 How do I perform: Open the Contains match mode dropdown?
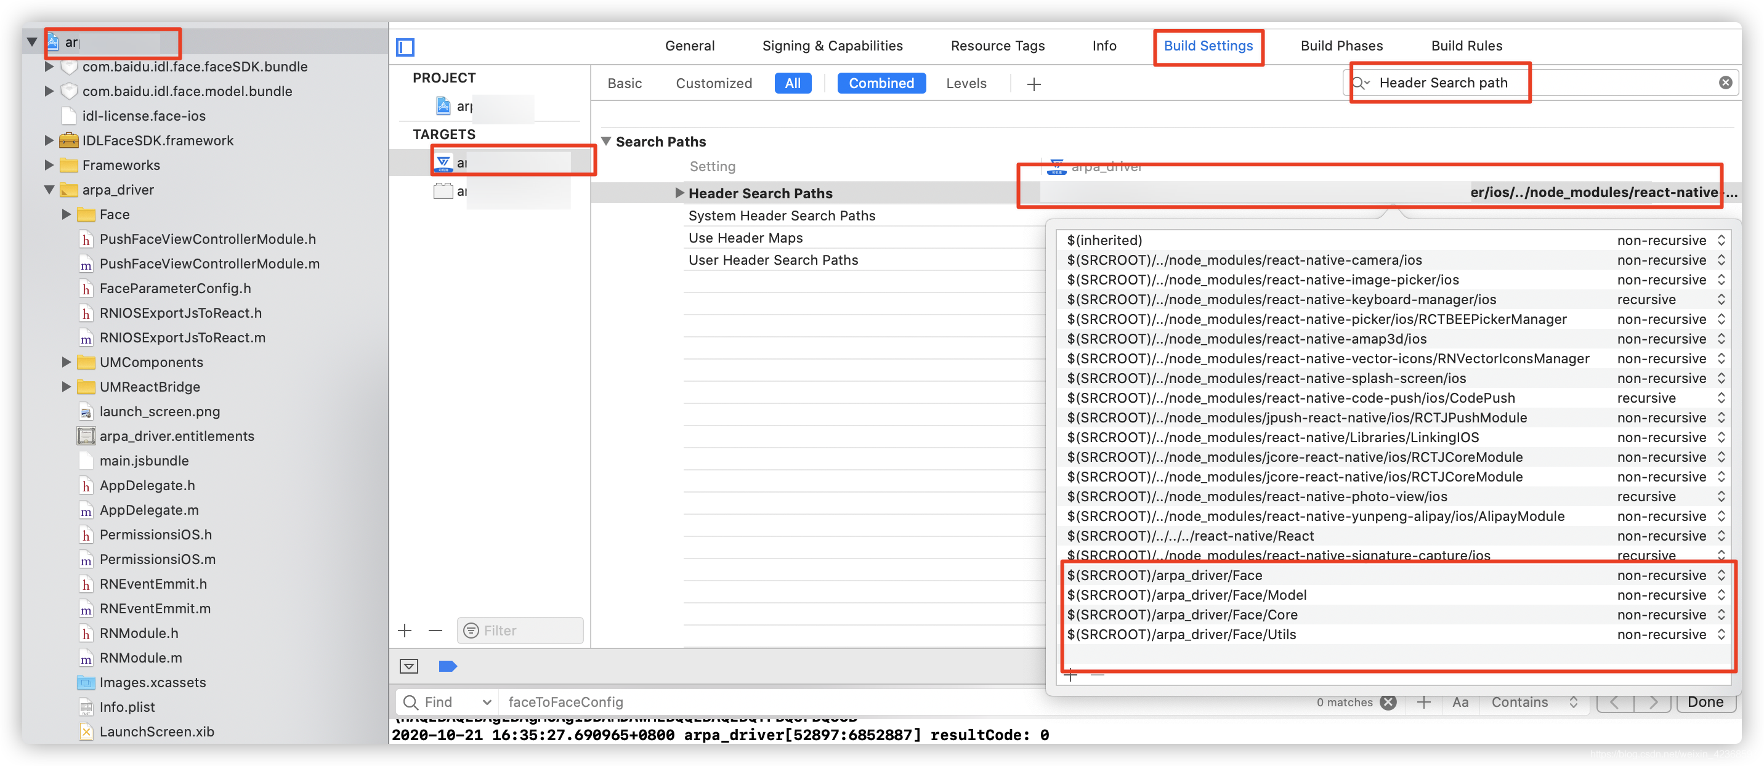(x=1533, y=701)
